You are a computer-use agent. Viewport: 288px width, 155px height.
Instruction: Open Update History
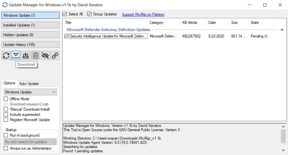(x=30, y=44)
